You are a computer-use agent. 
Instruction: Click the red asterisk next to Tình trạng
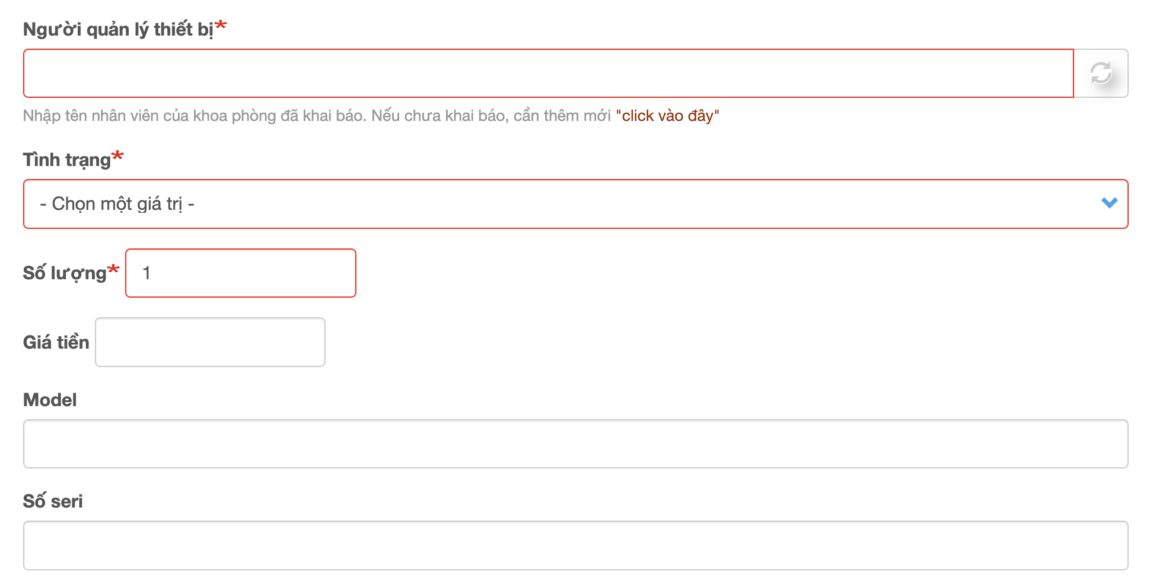point(117,157)
